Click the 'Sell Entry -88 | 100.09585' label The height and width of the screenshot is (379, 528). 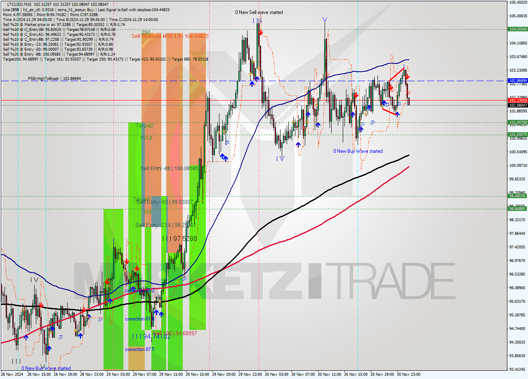pyautogui.click(x=170, y=168)
